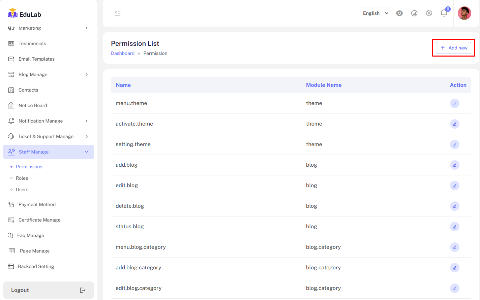
Task: Open the user profile avatar
Action: (x=464, y=13)
